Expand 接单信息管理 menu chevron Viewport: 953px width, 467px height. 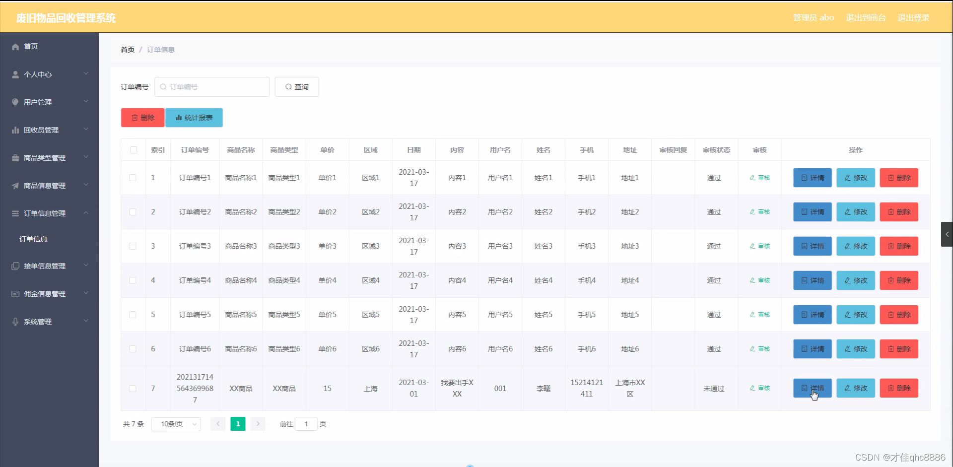(86, 266)
